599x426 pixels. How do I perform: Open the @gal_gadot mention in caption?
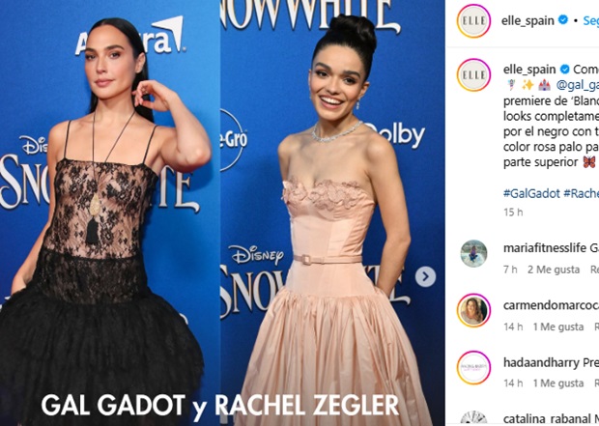point(577,85)
